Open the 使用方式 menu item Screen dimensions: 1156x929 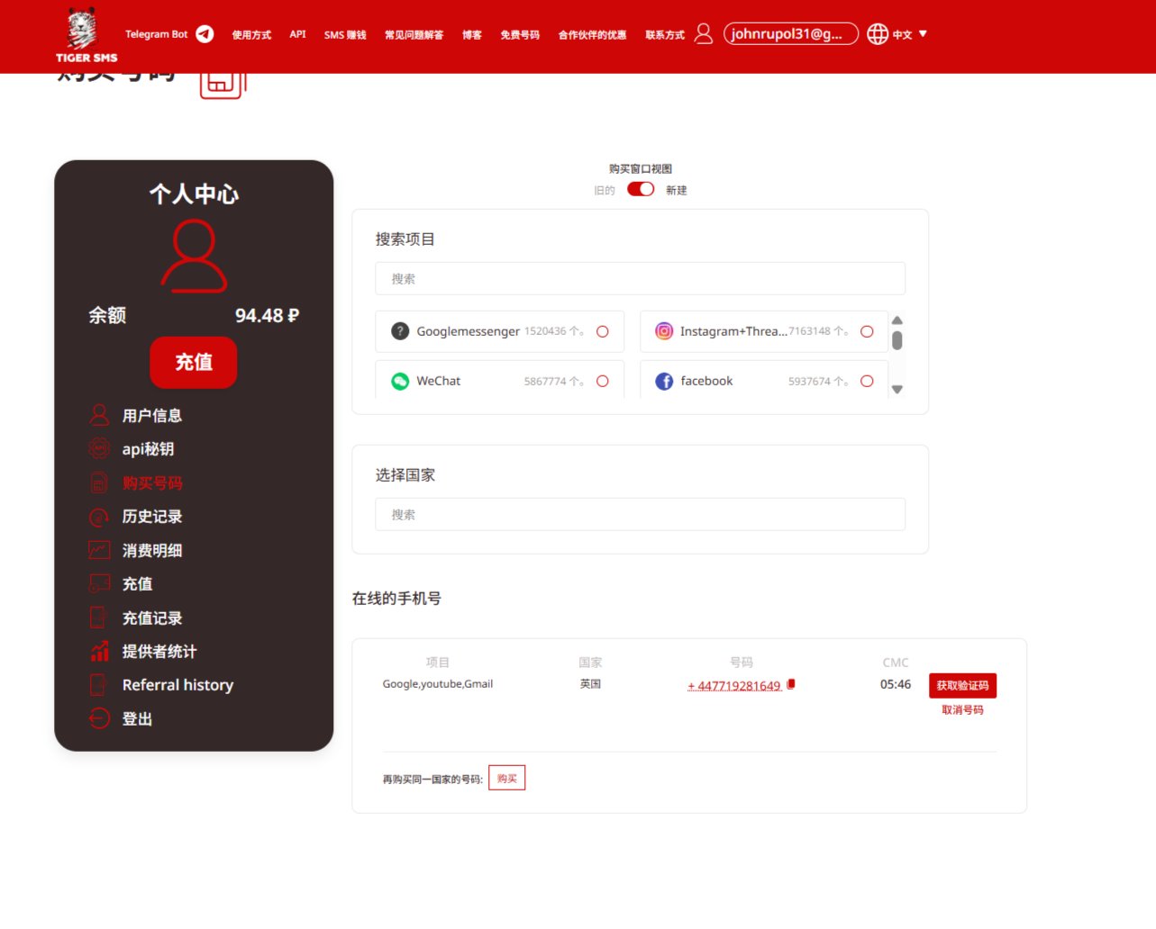tap(251, 35)
